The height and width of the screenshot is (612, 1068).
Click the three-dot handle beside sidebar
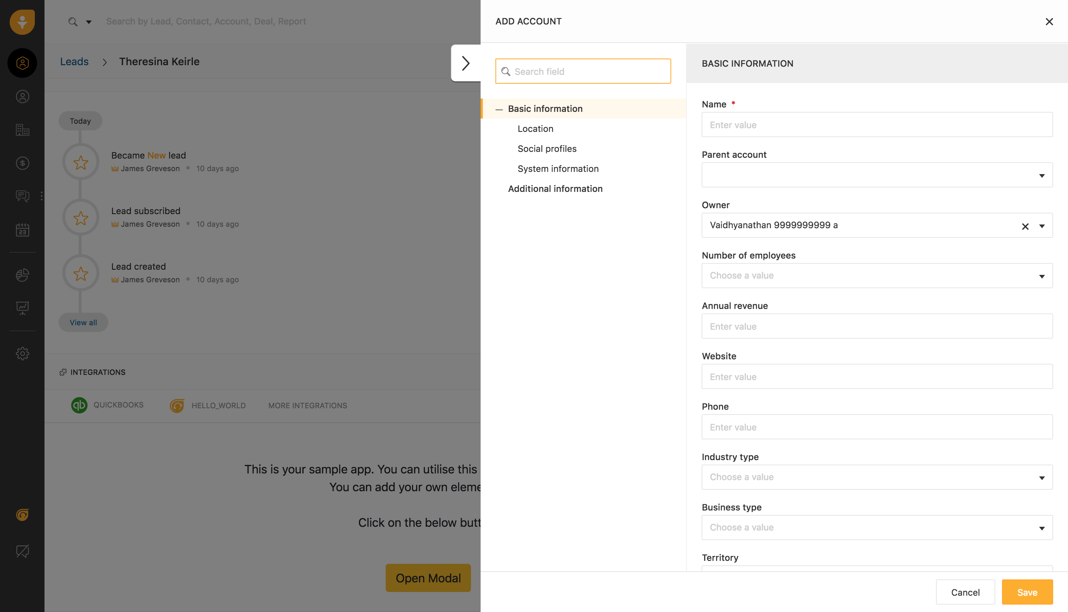tap(41, 196)
